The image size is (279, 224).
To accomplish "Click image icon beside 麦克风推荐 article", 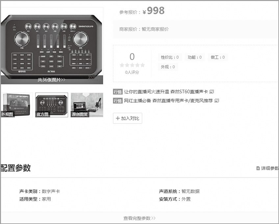I will (216, 101).
